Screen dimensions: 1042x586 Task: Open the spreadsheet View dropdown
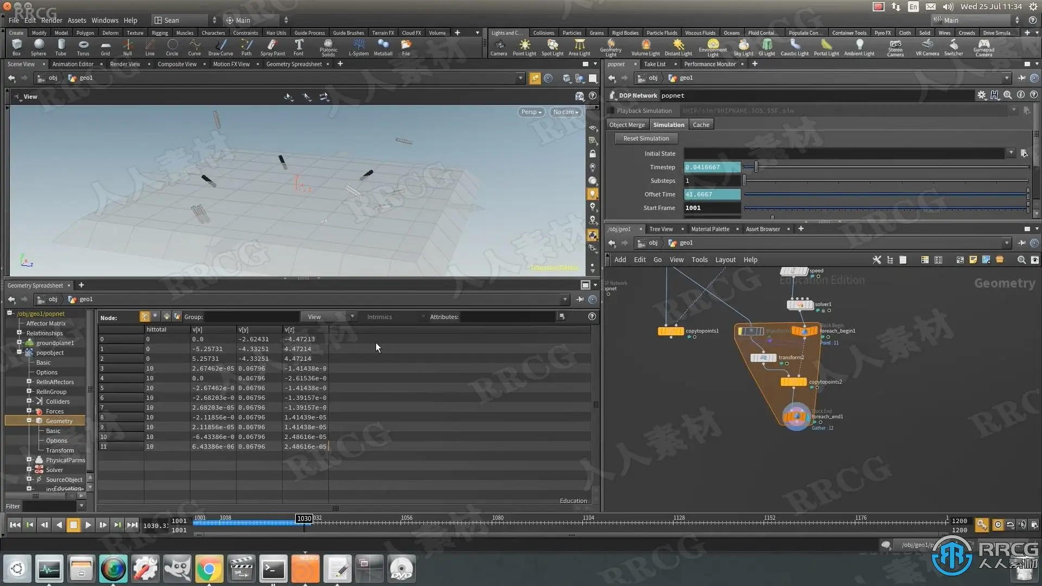click(x=330, y=317)
